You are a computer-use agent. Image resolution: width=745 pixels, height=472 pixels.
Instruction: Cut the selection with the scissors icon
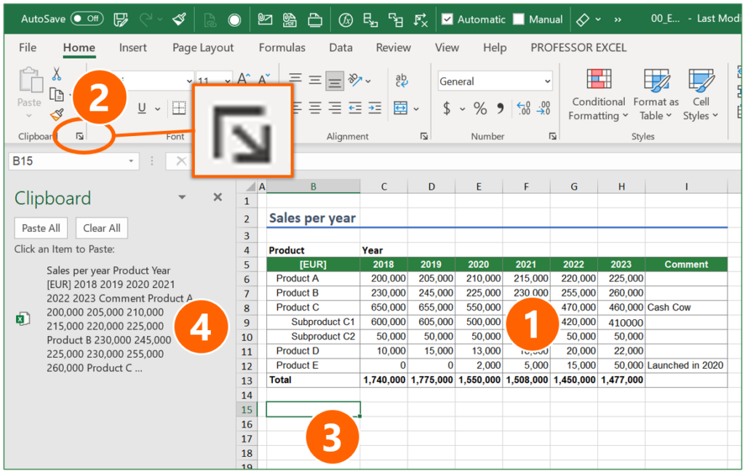click(x=57, y=74)
